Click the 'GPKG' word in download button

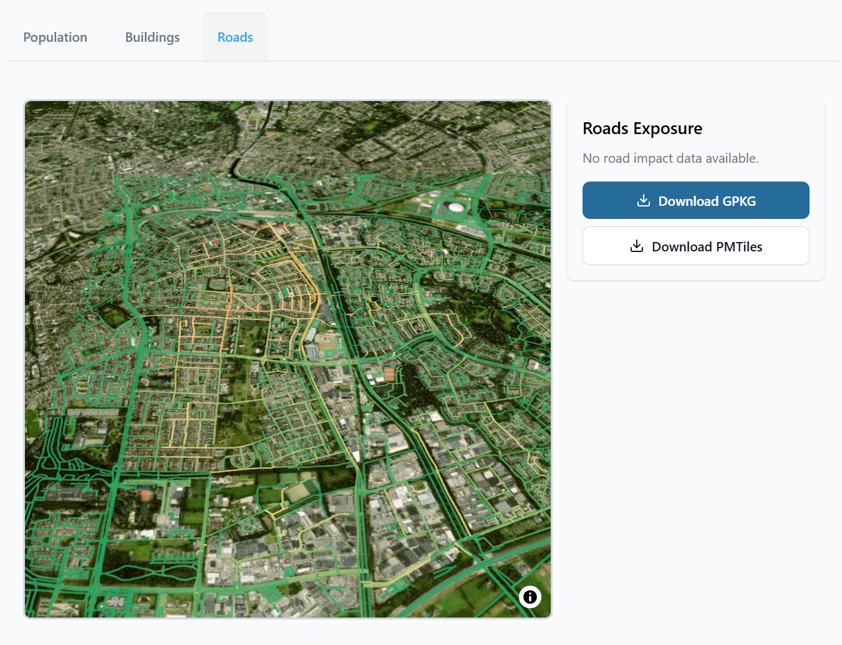pyautogui.click(x=738, y=201)
